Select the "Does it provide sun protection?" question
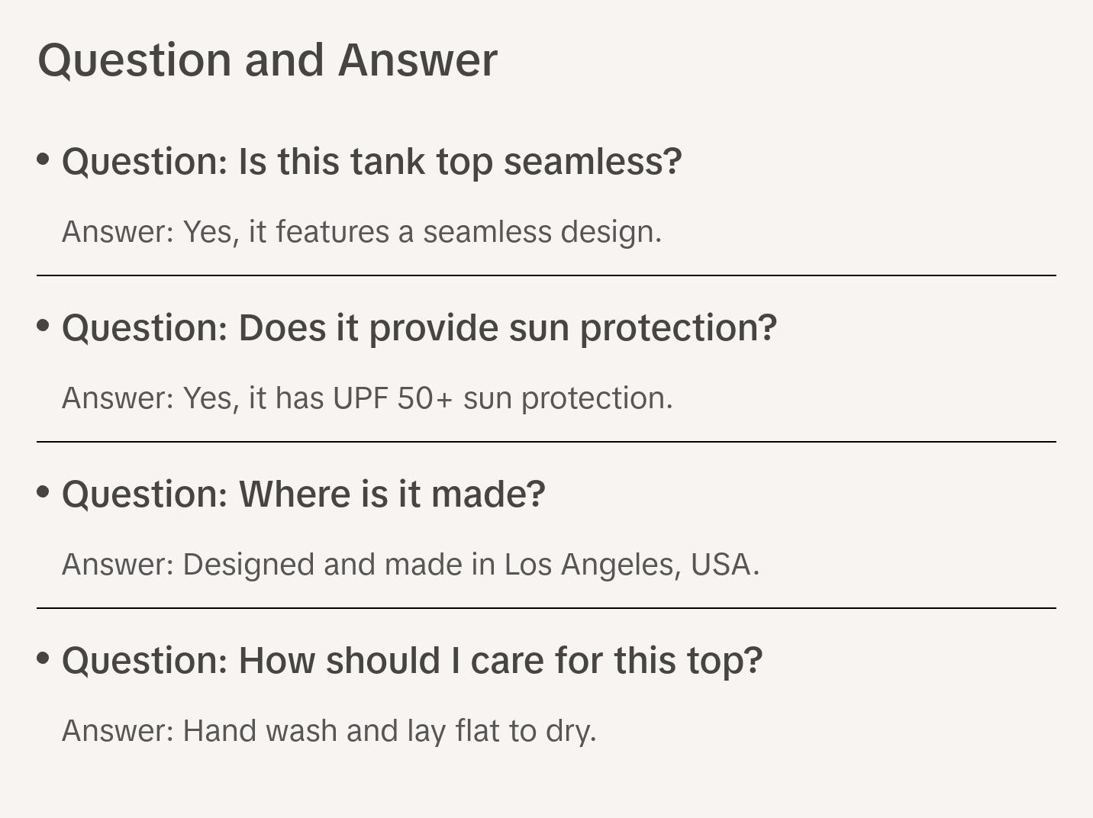Viewport: 1093px width, 818px height. click(419, 328)
